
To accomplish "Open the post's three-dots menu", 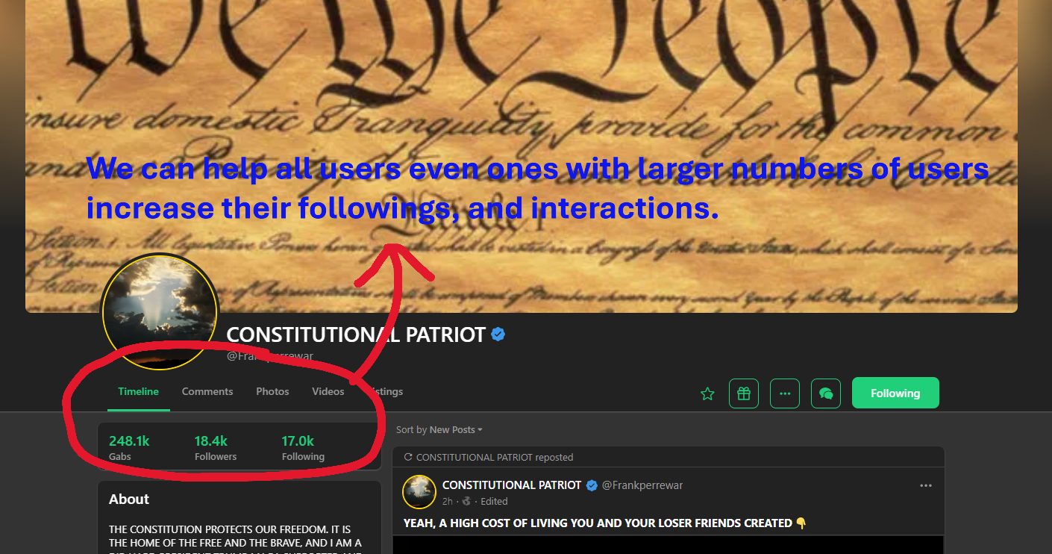I will pos(926,485).
